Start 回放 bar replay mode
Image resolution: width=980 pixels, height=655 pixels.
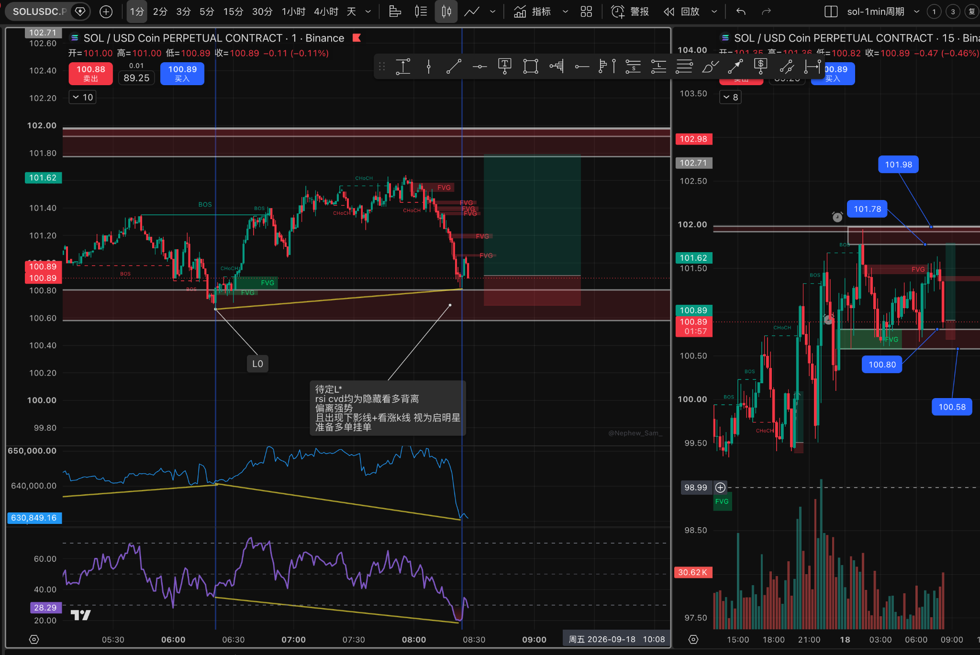click(x=682, y=11)
